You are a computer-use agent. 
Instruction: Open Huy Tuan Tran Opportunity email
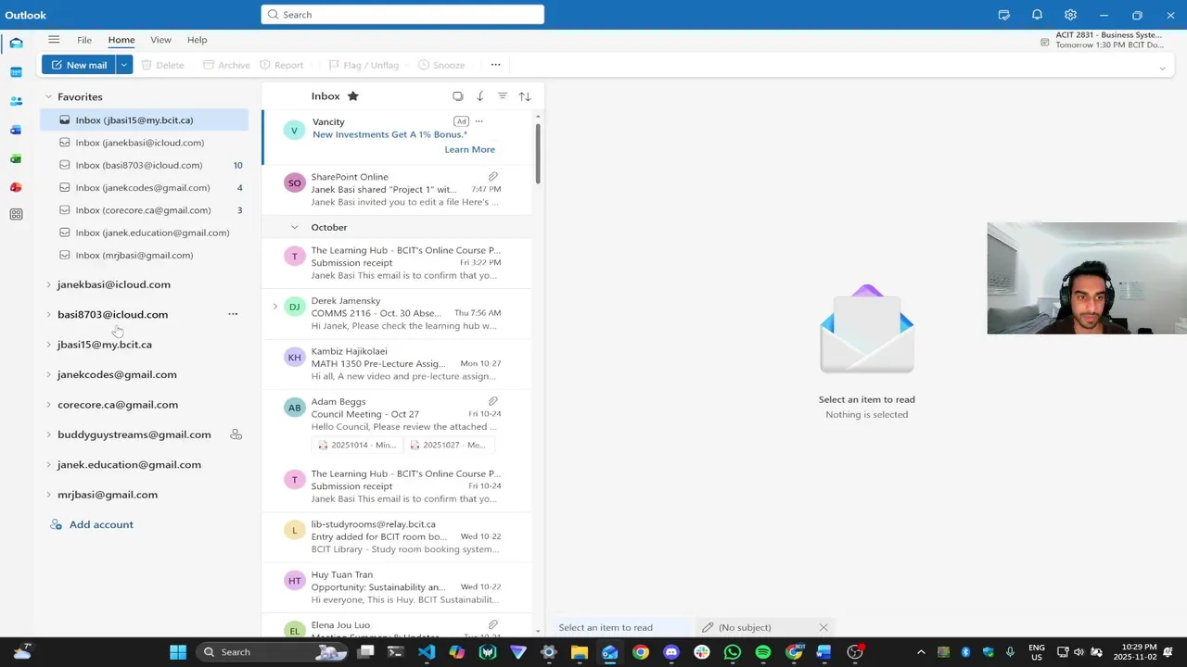pyautogui.click(x=397, y=587)
